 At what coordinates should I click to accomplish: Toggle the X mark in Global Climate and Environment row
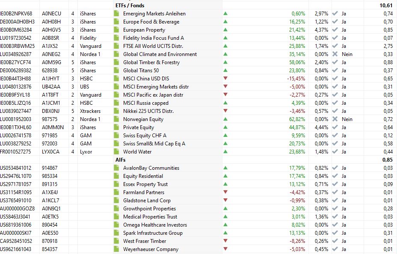[335, 54]
